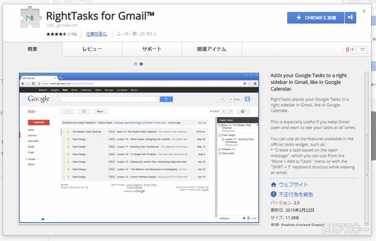
Task: Close the extension detail dialog
Action: (364, 11)
